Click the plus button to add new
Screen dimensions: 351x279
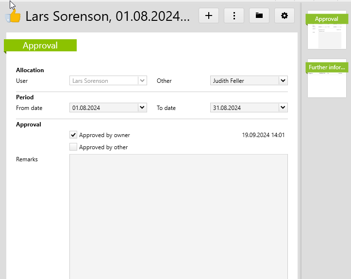209,15
